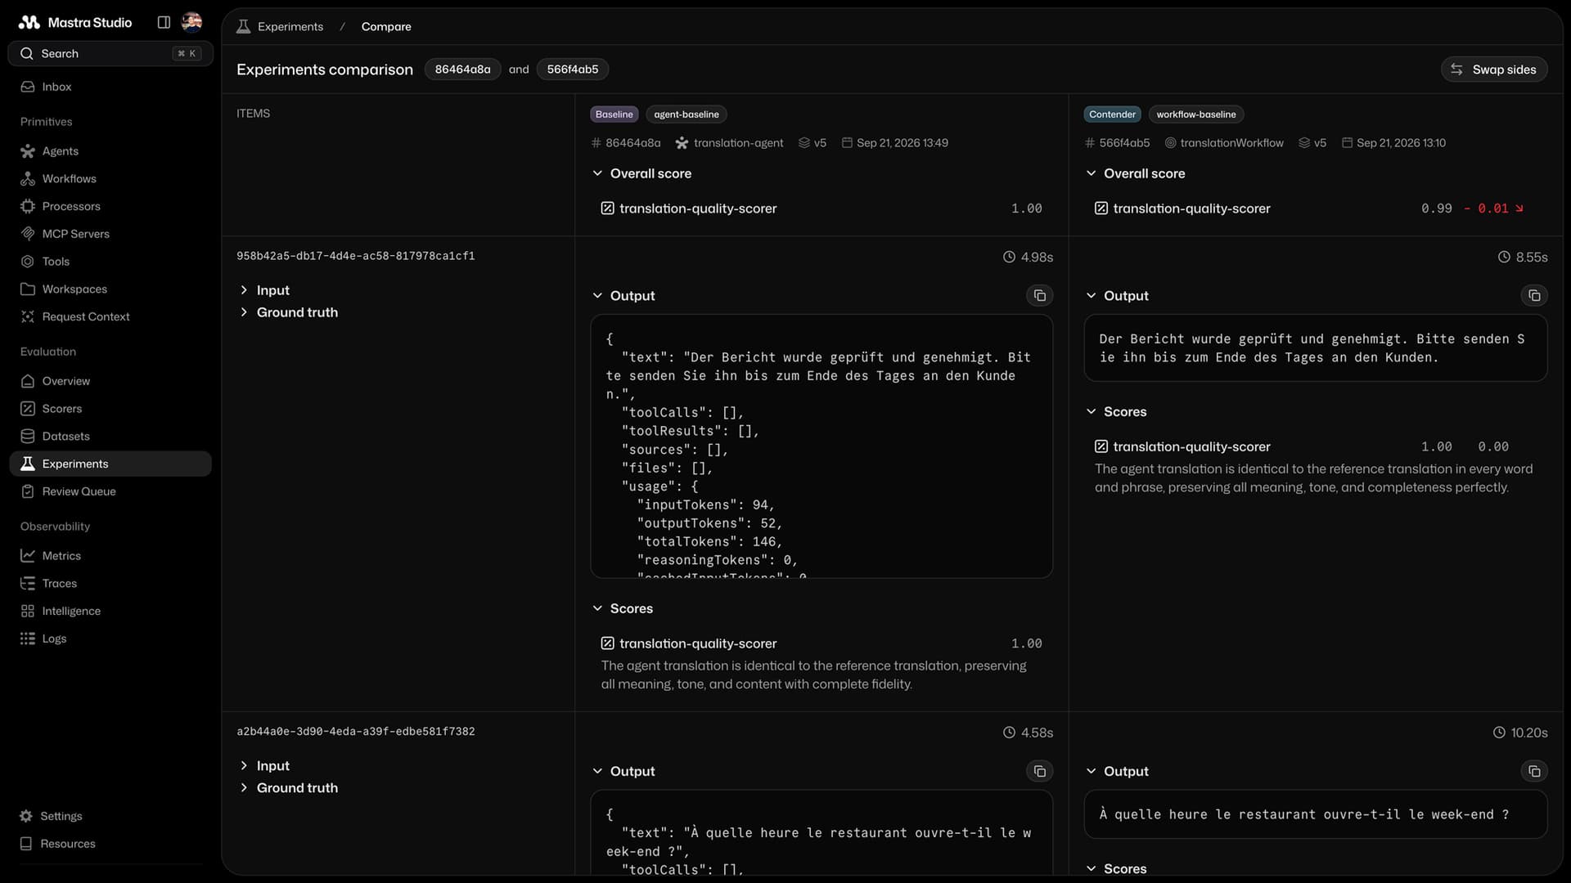Toggle the sidebar collapse panel icon
Image resolution: width=1571 pixels, height=883 pixels.
point(164,22)
